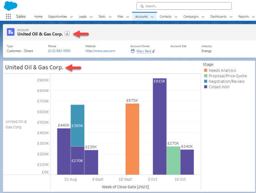This screenshot has height=193, width=256.
Task: Click the orange Needs Analysis legend swatch
Action: pos(205,70)
